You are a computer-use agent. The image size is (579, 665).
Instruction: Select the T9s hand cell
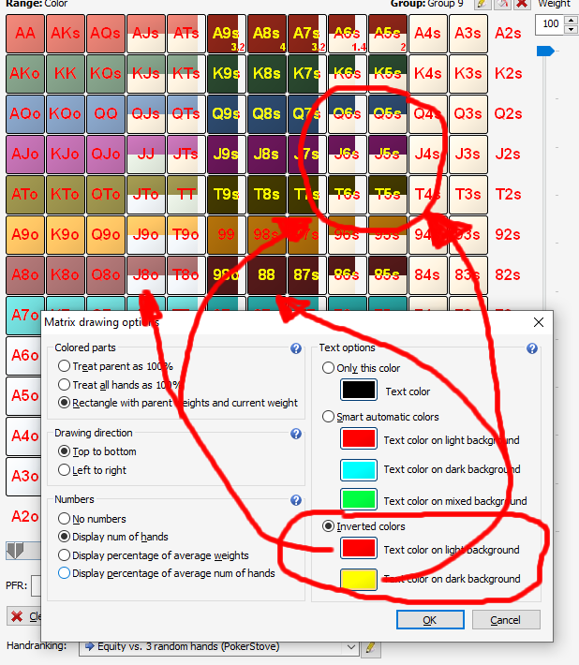pos(227,195)
